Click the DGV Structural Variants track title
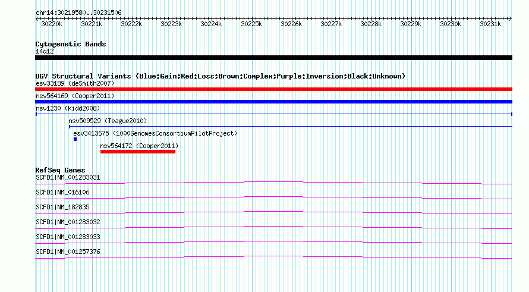 coord(220,76)
